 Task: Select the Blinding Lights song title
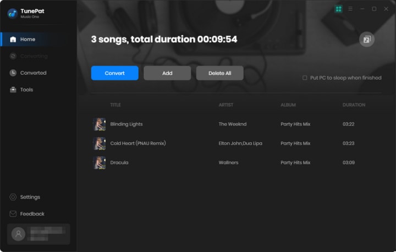click(x=127, y=124)
